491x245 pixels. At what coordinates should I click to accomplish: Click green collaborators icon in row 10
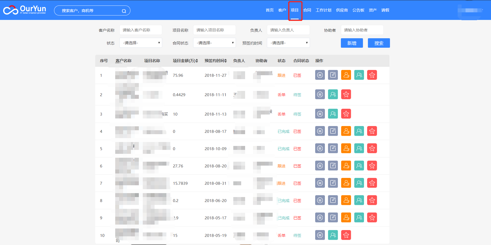click(333, 235)
